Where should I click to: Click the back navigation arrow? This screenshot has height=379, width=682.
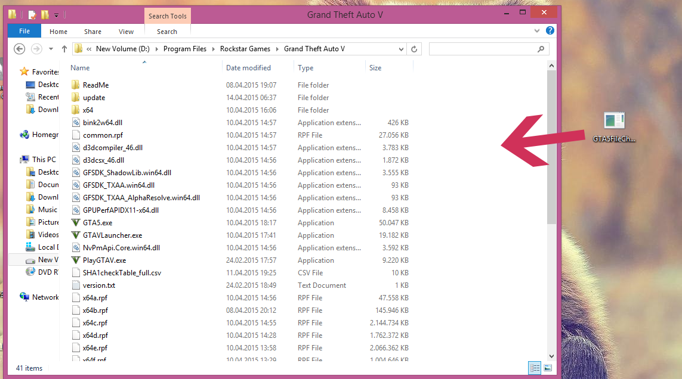pyautogui.click(x=18, y=48)
